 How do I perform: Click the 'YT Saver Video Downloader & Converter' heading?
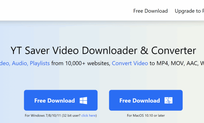103,51
